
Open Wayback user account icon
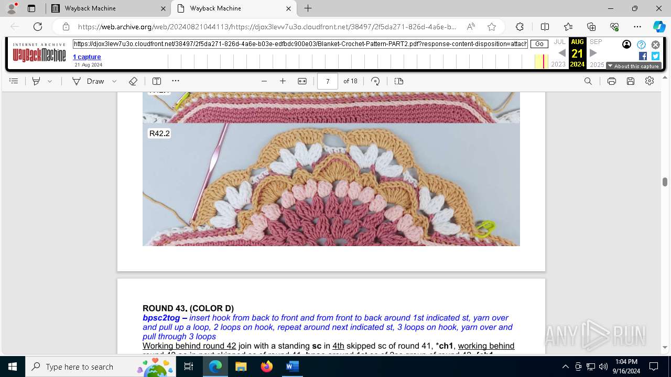pos(626,45)
